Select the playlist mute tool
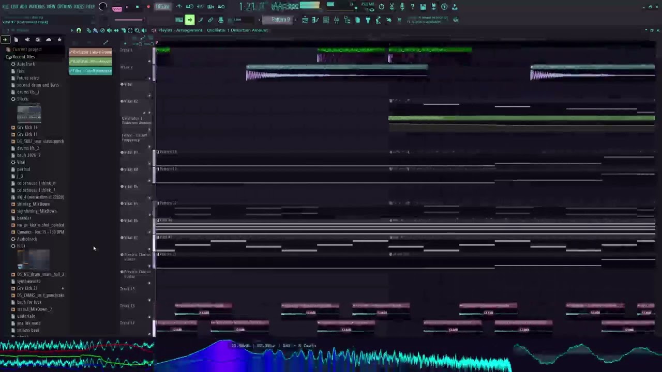Image resolution: width=662 pixels, height=372 pixels. pos(109,30)
